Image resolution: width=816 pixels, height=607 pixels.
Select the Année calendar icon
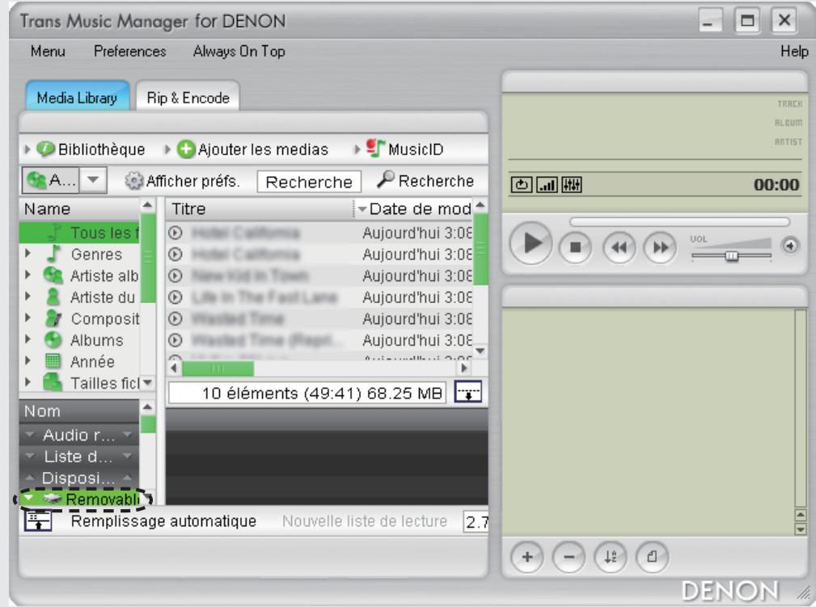pyautogui.click(x=53, y=361)
